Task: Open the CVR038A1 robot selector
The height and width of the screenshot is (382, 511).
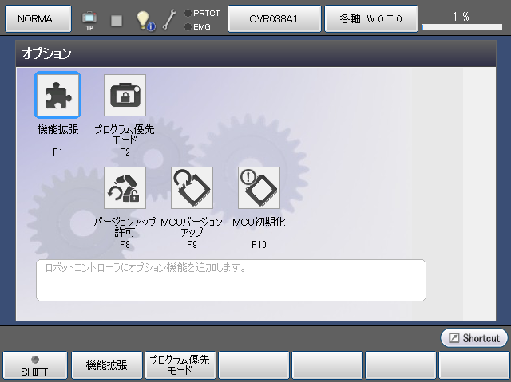Action: (x=274, y=18)
